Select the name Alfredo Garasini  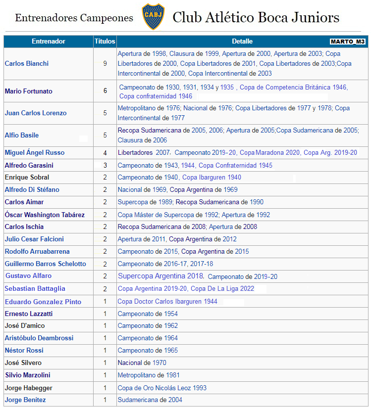click(29, 165)
